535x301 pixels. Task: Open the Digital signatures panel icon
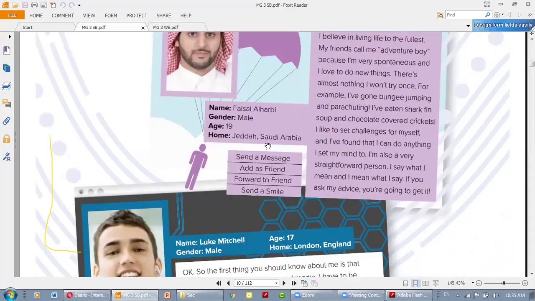tap(7, 157)
